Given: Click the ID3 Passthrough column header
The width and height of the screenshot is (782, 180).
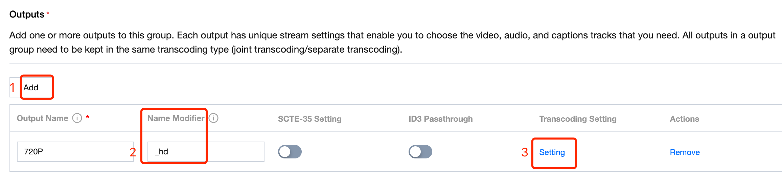Looking at the screenshot, I should coord(440,119).
